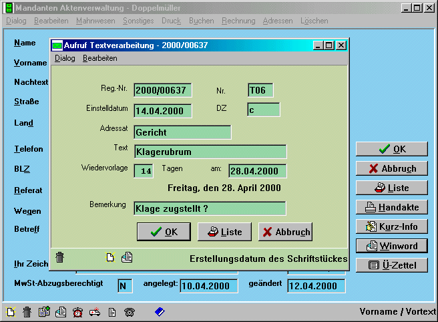Open Dialog menu in Textverarbeitung window
This screenshot has height=322, width=438.
(x=65, y=58)
